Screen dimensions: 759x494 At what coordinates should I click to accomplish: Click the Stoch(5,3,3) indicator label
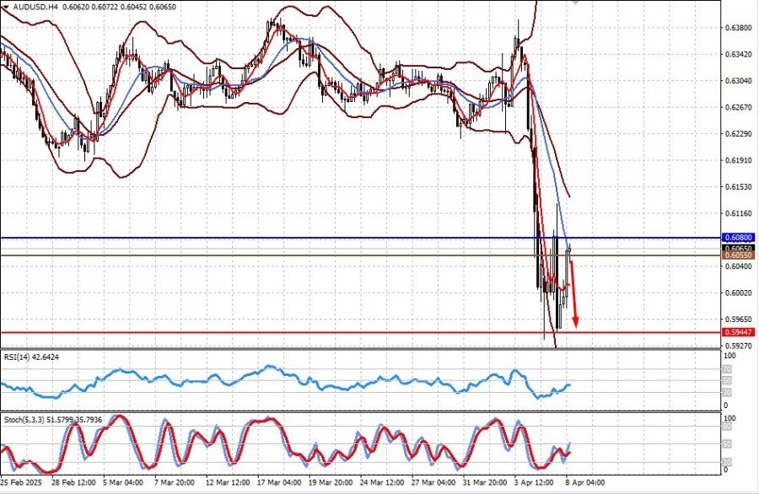pos(53,420)
